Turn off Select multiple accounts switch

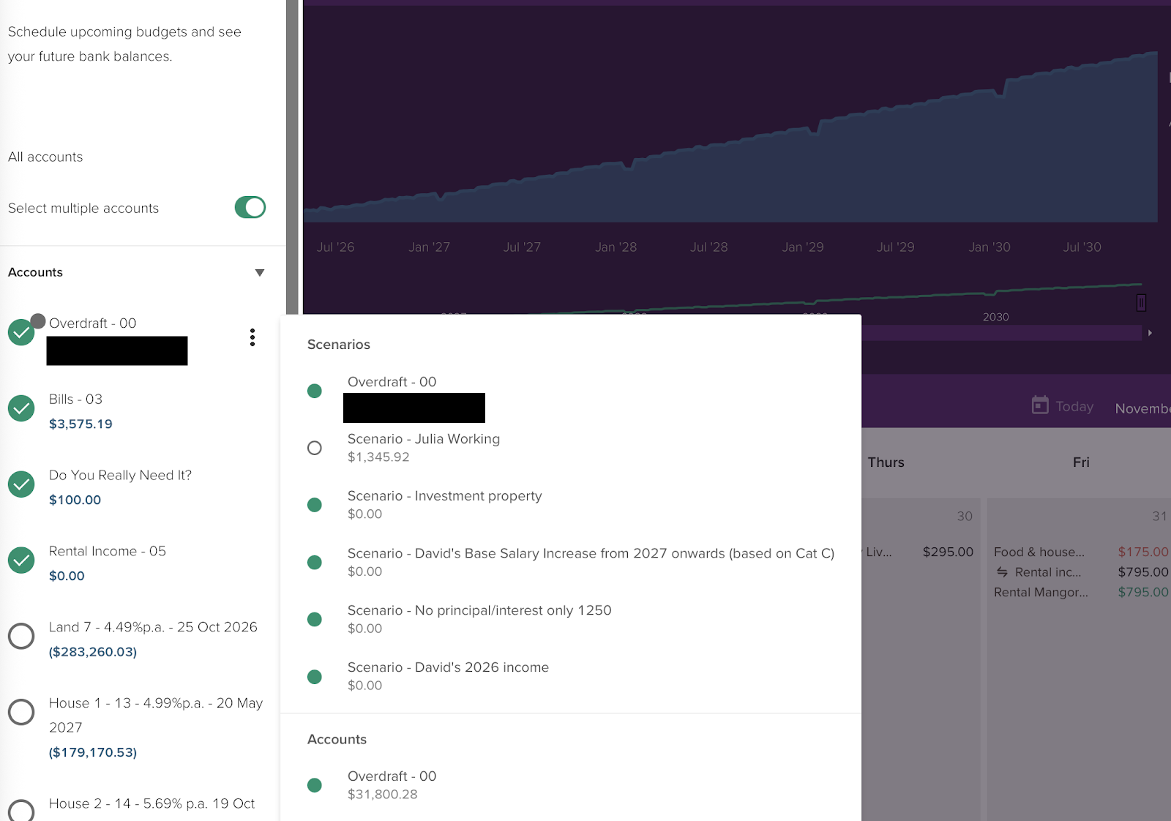250,208
